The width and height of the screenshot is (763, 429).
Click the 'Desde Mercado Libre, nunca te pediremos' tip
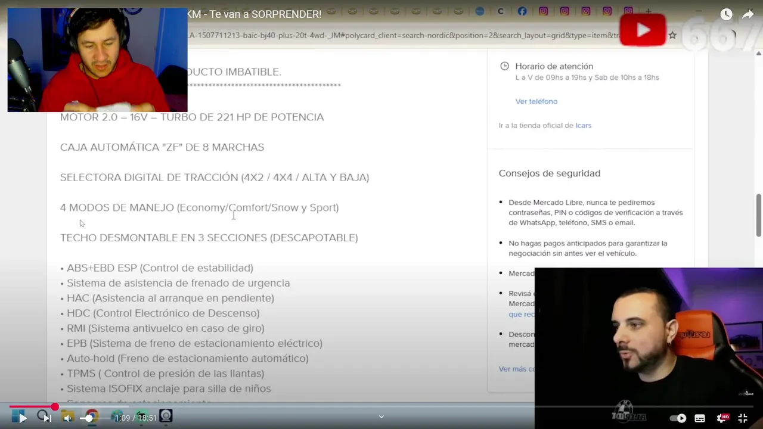(x=595, y=213)
